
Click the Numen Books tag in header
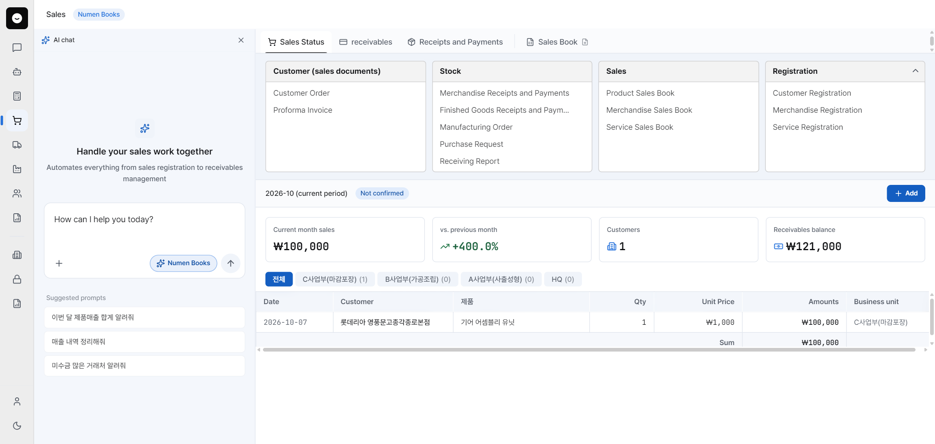pos(99,15)
